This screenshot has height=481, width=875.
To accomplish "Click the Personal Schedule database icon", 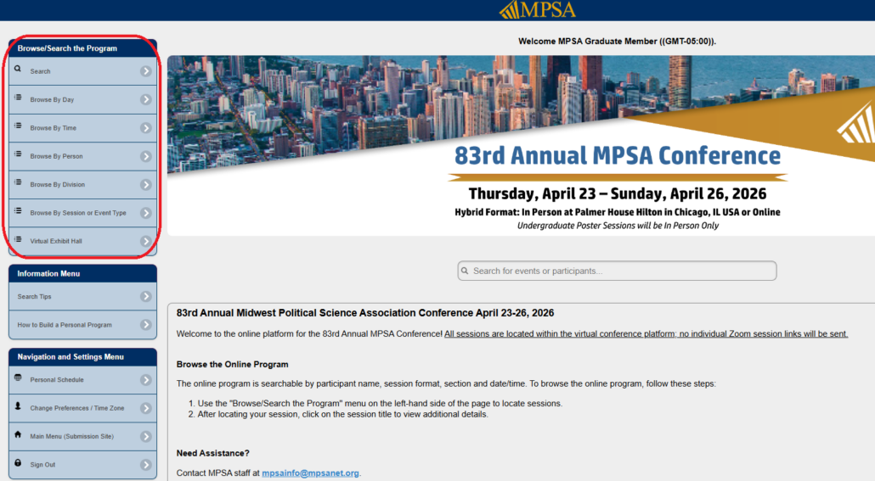I will 18,379.
